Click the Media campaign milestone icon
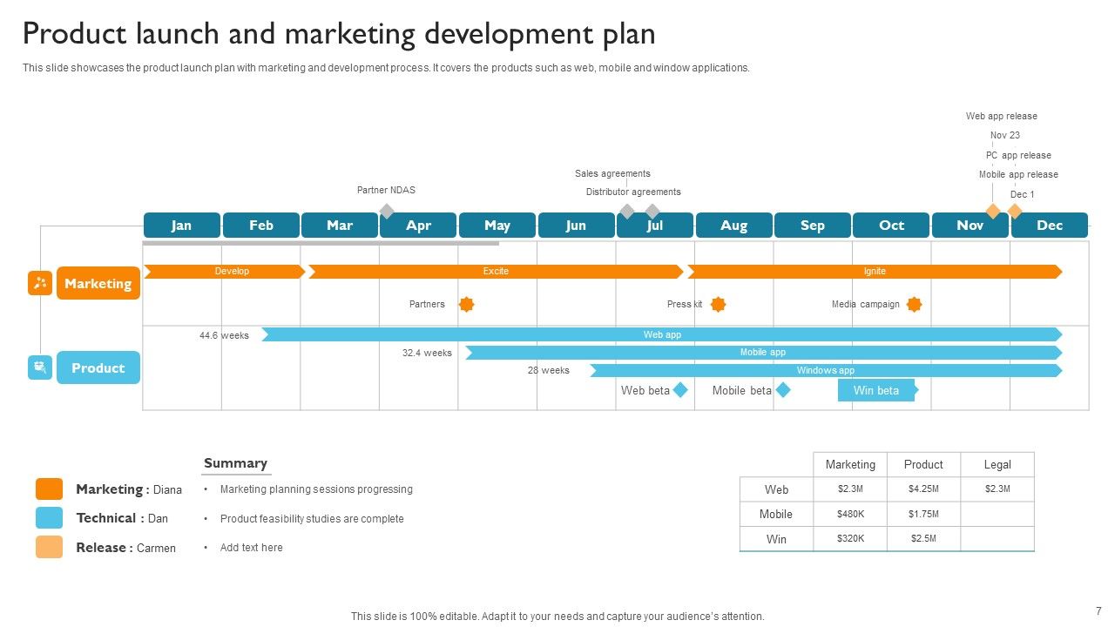Screen dimensions: 1115x627 [x=913, y=304]
